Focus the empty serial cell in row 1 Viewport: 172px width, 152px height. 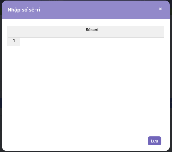point(92,42)
